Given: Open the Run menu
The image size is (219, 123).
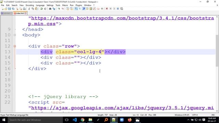Looking at the screenshot, I should [x=72, y=5].
